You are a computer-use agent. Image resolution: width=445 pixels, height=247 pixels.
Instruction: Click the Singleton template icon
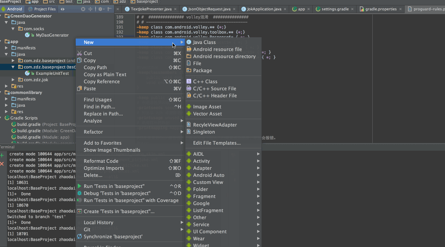[189, 132]
